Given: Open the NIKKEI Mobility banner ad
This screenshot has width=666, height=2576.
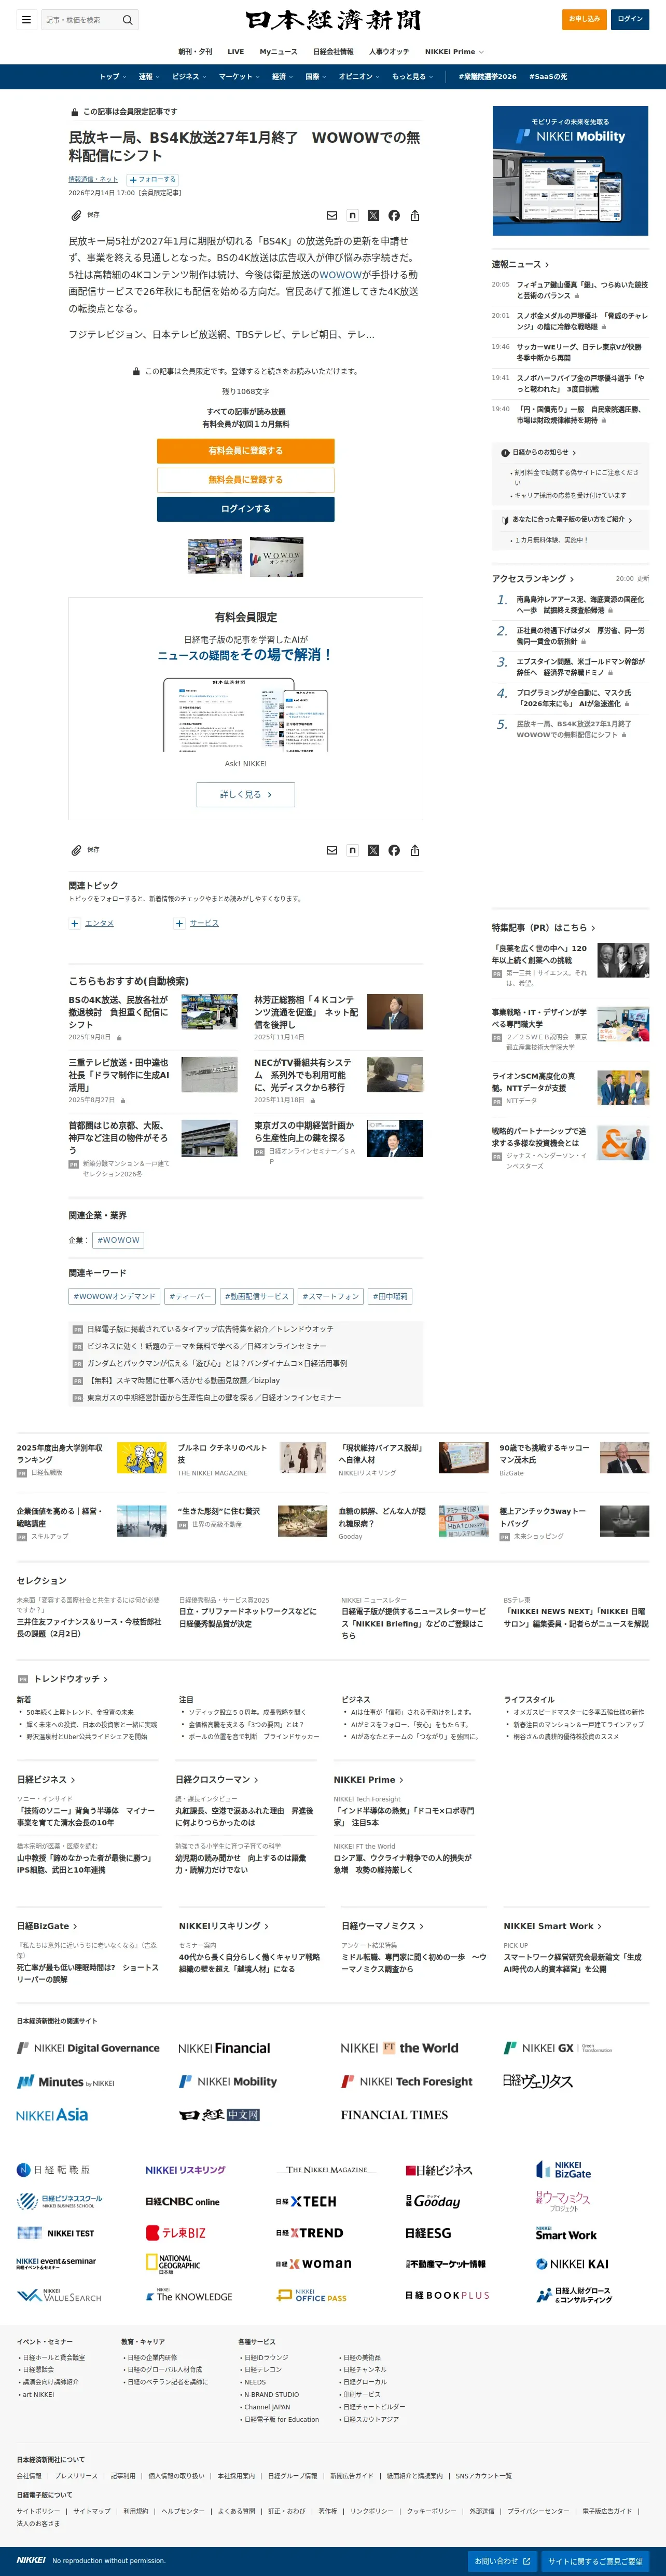Looking at the screenshot, I should [570, 171].
